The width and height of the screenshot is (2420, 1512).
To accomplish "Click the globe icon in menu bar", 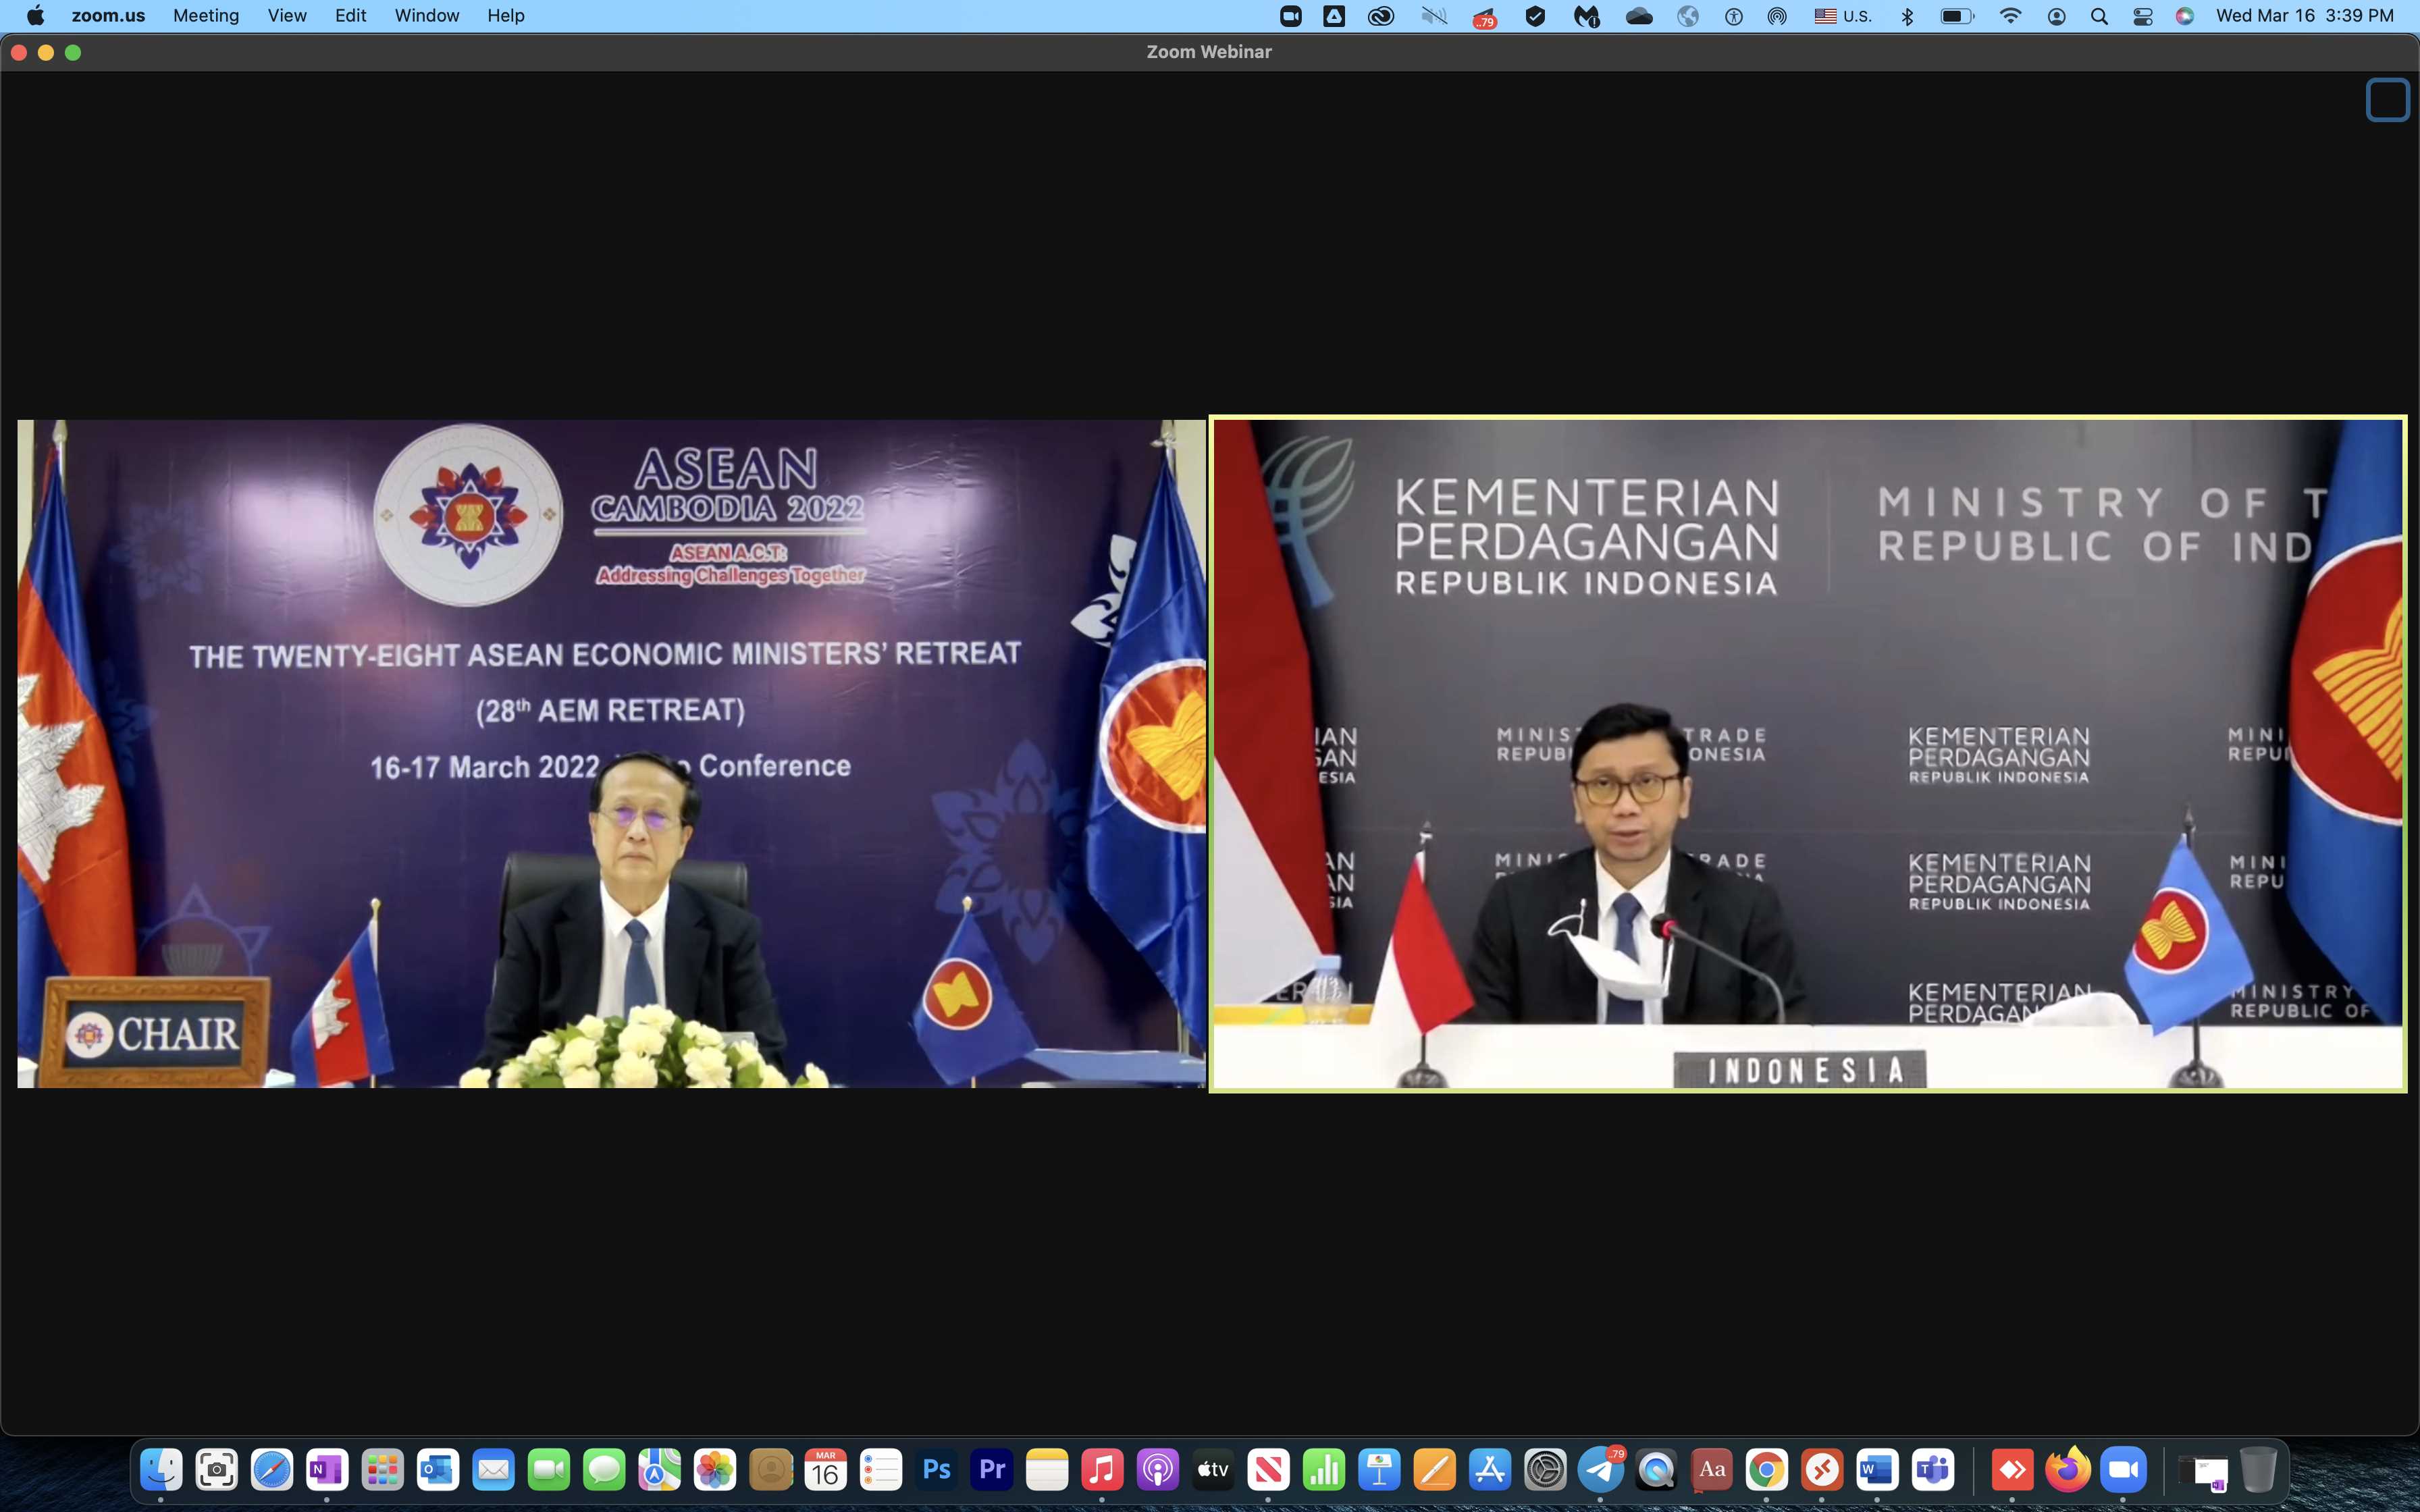I will [1688, 16].
